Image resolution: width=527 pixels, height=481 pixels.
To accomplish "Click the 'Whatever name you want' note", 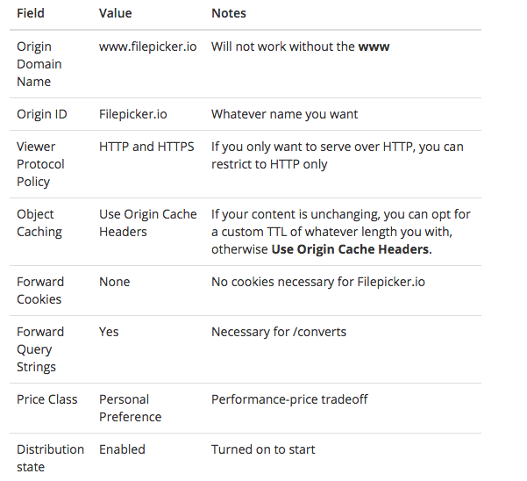I will pos(284,114).
